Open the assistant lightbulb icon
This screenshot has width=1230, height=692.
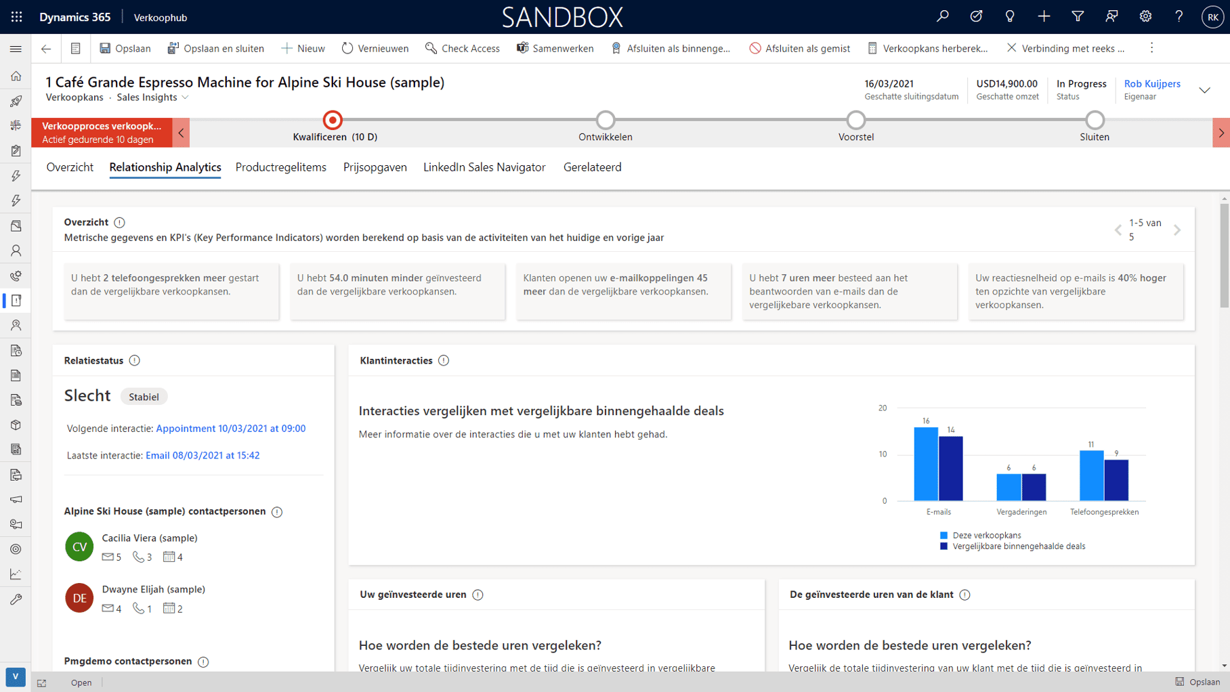[x=1010, y=17]
